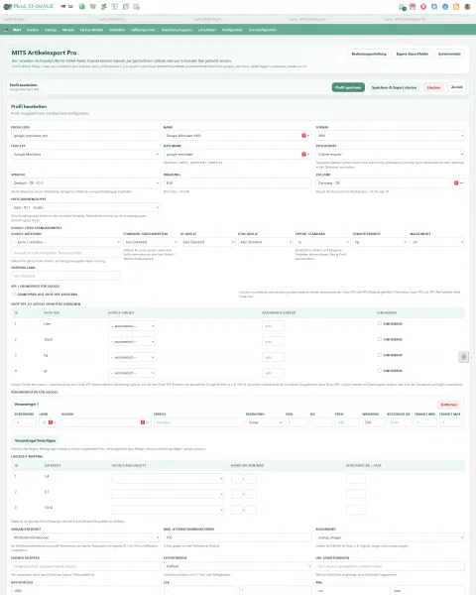This screenshot has height=595, width=476.
Task: Click the red icon in the Versandregel Land field
Action: [x=51, y=422]
